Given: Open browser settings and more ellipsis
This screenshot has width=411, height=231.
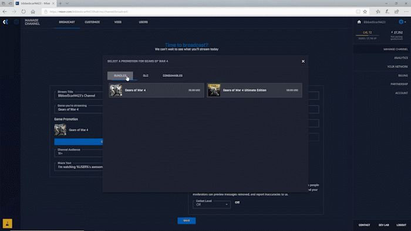Looking at the screenshot, I should click(x=406, y=12).
